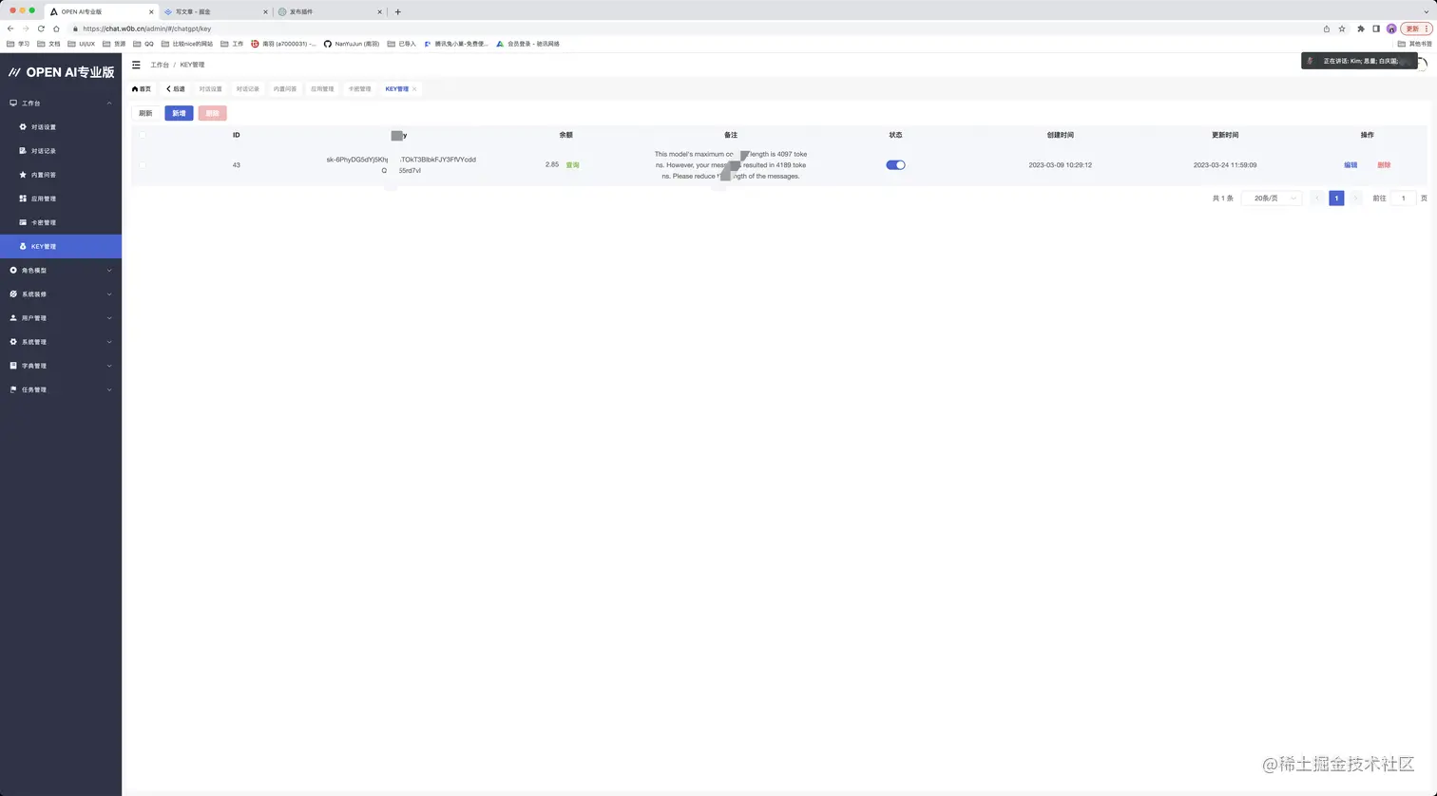Click the 工作台 workspace sidebar icon
1437x796 pixels.
11,103
